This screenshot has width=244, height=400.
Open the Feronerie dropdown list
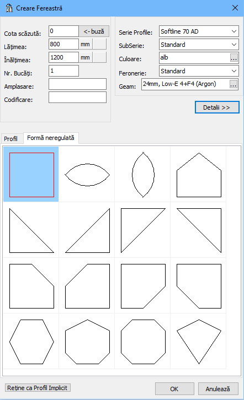pyautogui.click(x=199, y=71)
